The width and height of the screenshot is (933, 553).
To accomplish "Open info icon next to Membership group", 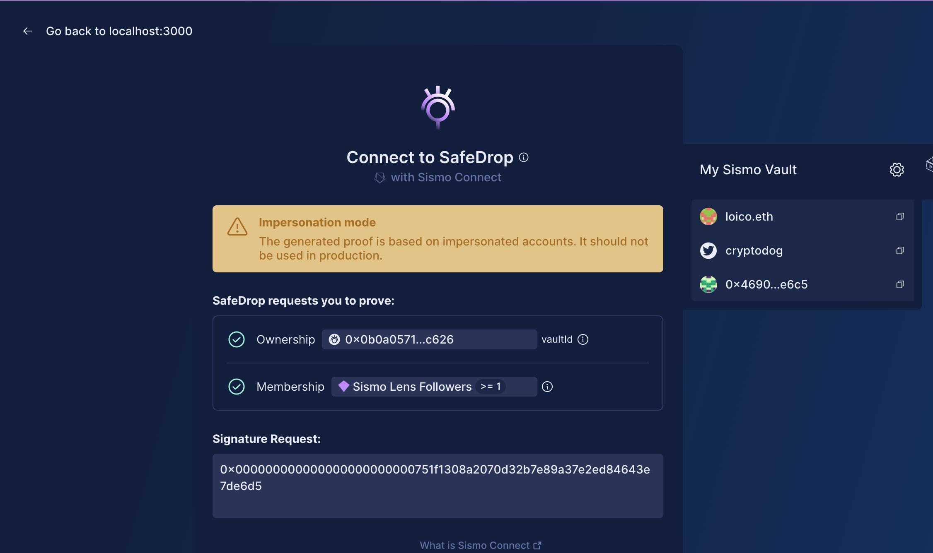I will 547,387.
